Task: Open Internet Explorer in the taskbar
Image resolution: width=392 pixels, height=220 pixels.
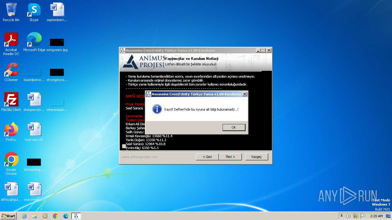Action: click(x=24, y=216)
